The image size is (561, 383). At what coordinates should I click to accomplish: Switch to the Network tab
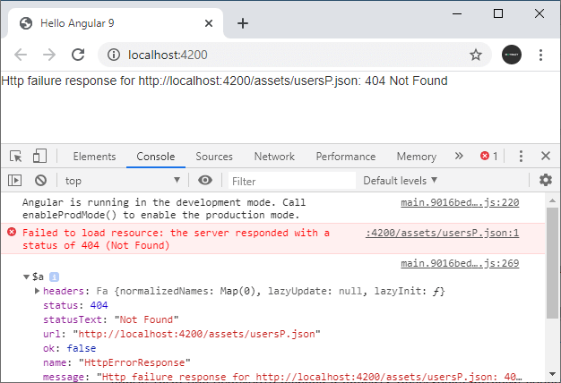click(274, 157)
